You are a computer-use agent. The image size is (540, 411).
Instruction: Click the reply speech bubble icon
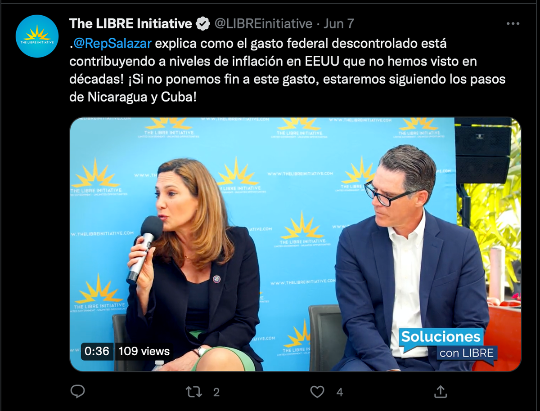(x=78, y=392)
